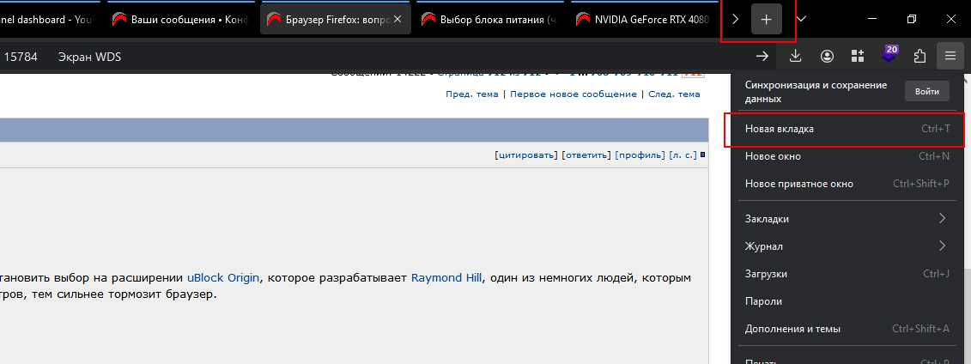
Task: Click the цитировать link on the post
Action: [525, 155]
